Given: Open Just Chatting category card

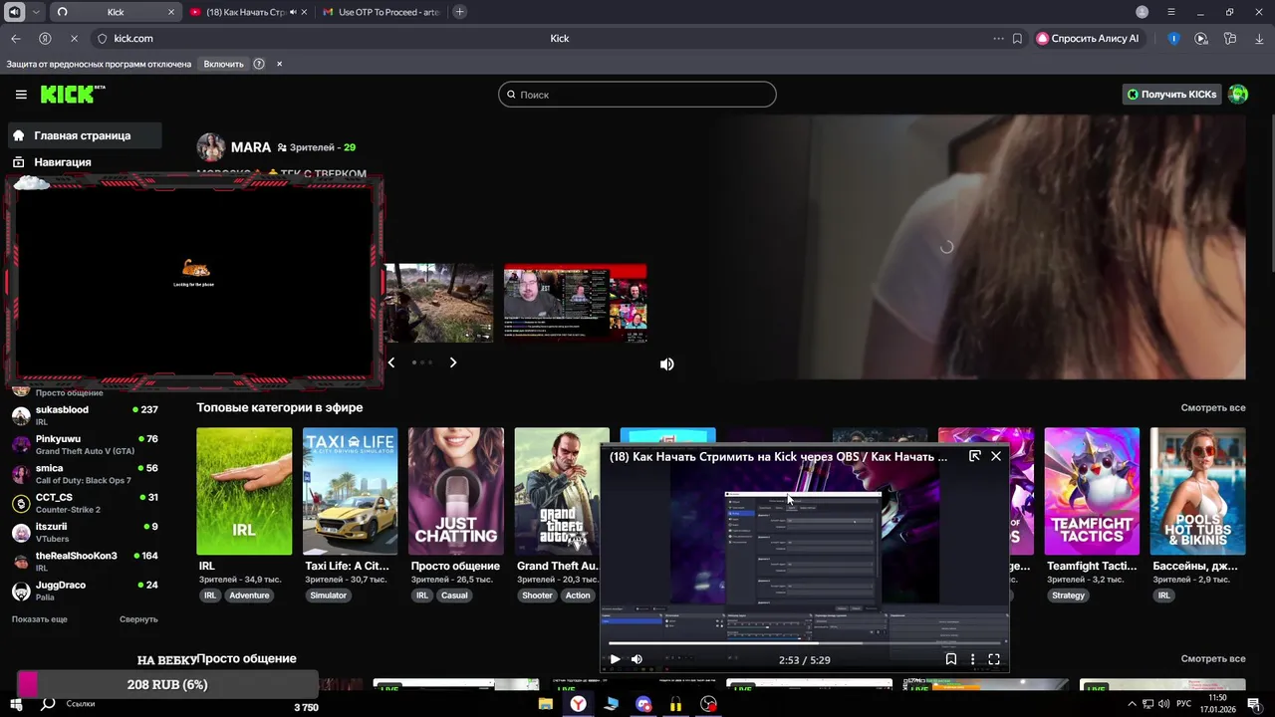Looking at the screenshot, I should pyautogui.click(x=456, y=492).
